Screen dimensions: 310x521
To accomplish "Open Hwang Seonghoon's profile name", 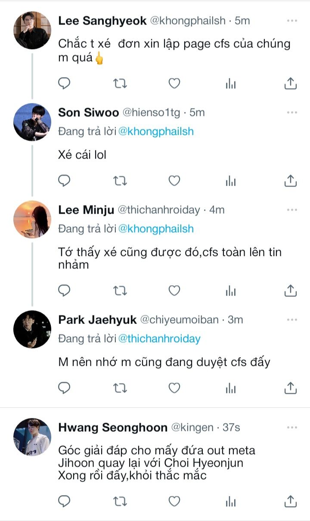I will click(113, 427).
